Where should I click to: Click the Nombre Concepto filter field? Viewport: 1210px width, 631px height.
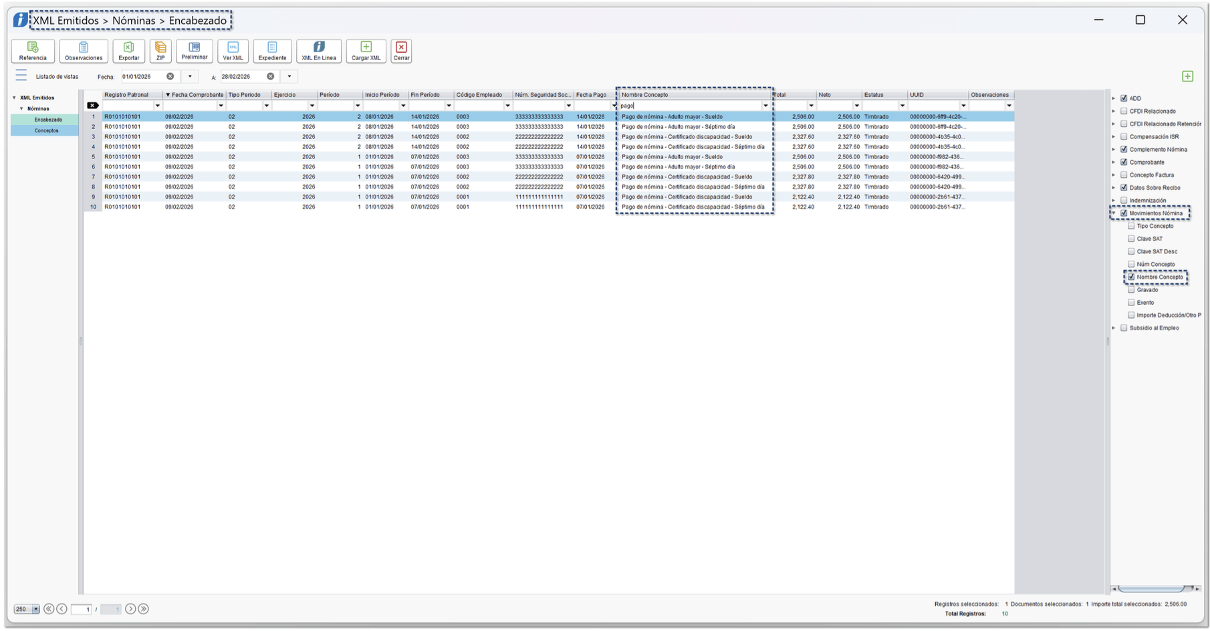(x=690, y=106)
